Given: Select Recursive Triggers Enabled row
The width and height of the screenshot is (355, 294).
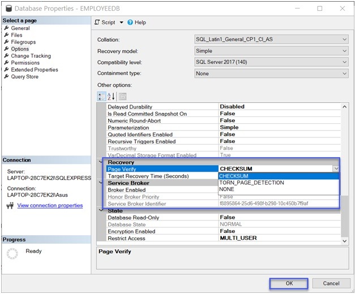Looking at the screenshot, I should [x=223, y=141].
